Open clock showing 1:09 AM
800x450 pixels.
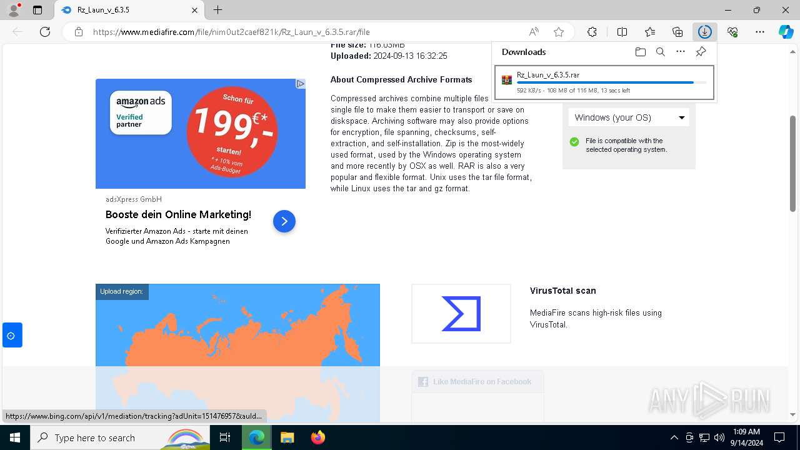746,437
